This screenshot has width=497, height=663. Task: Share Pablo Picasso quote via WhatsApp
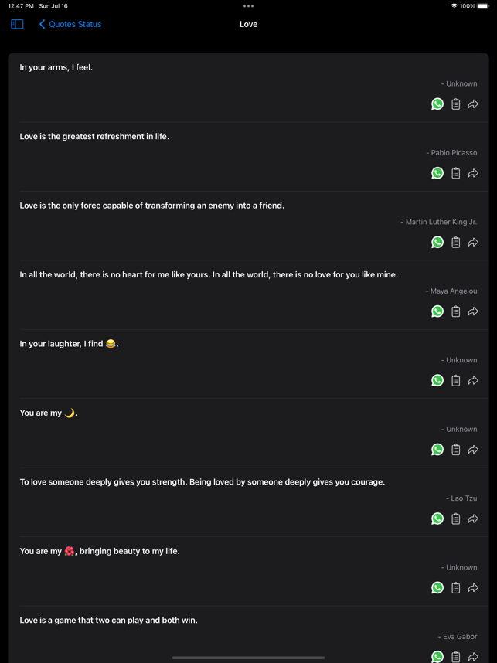(x=437, y=173)
